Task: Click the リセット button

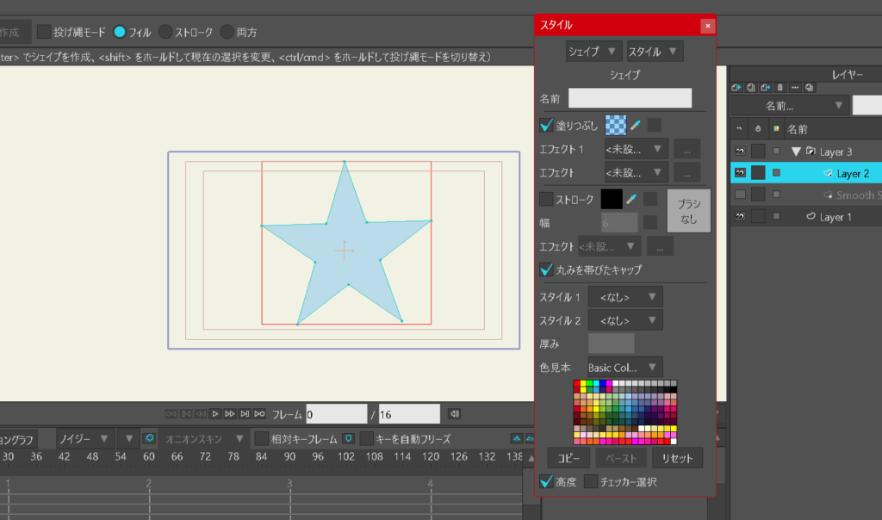Action: point(677,458)
